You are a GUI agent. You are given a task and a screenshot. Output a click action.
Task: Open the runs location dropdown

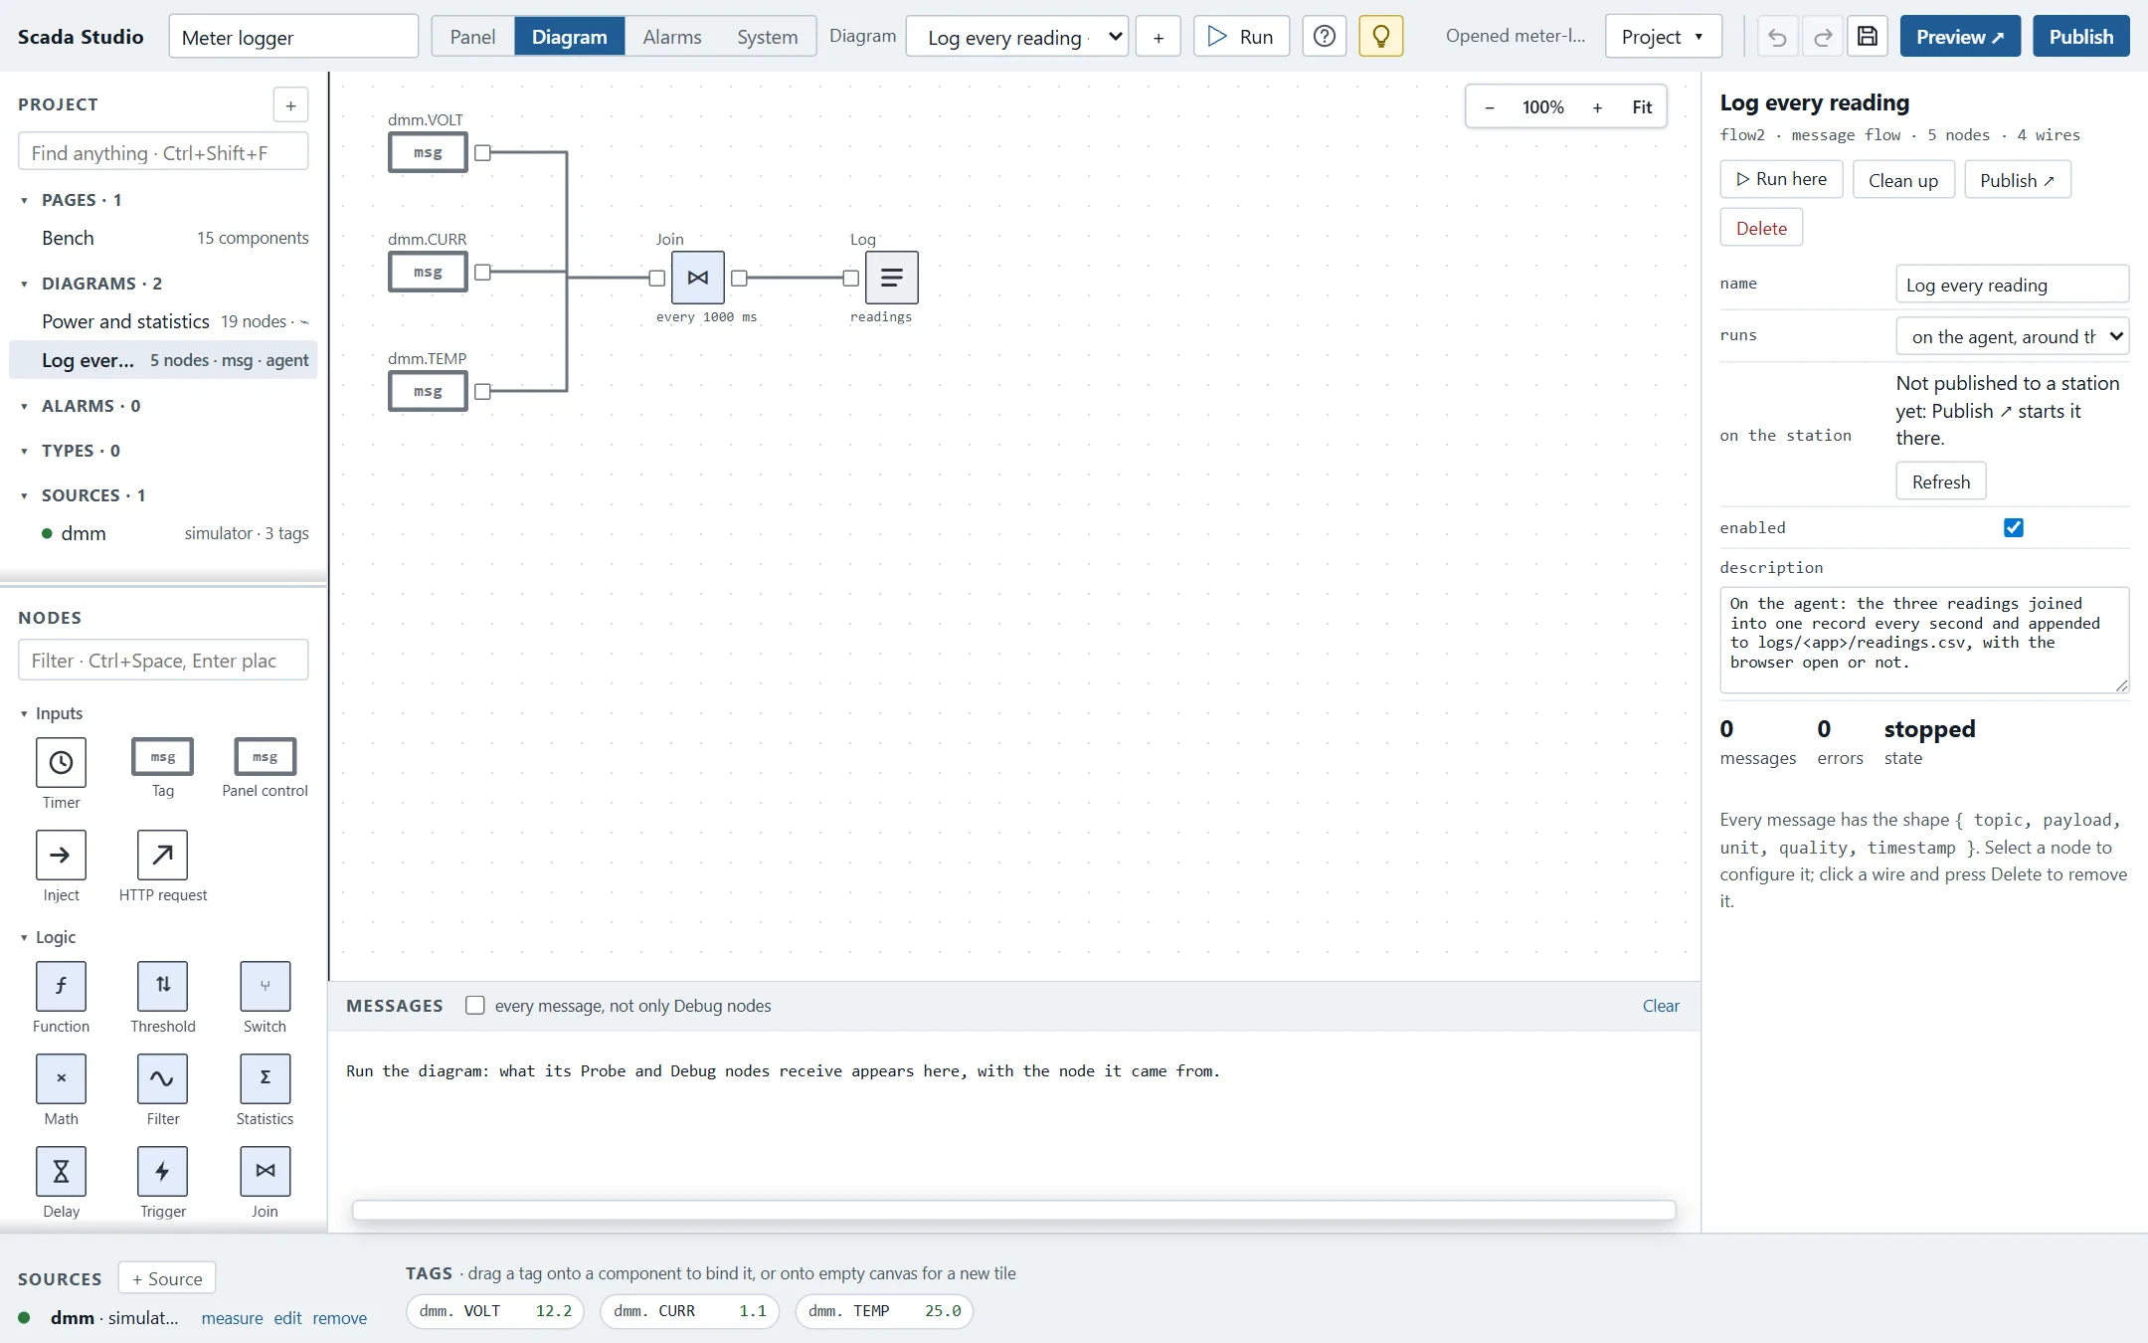pyautogui.click(x=2013, y=336)
